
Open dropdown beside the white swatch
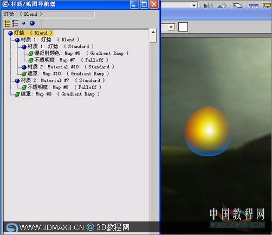point(171,27)
